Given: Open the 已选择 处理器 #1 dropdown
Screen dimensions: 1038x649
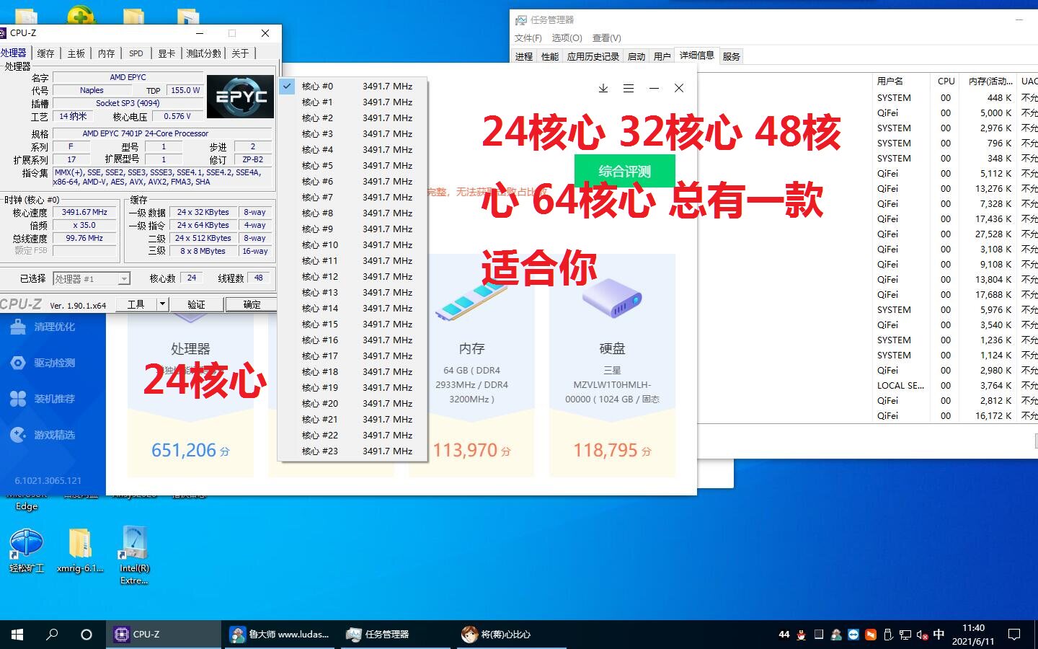Looking at the screenshot, I should (92, 278).
